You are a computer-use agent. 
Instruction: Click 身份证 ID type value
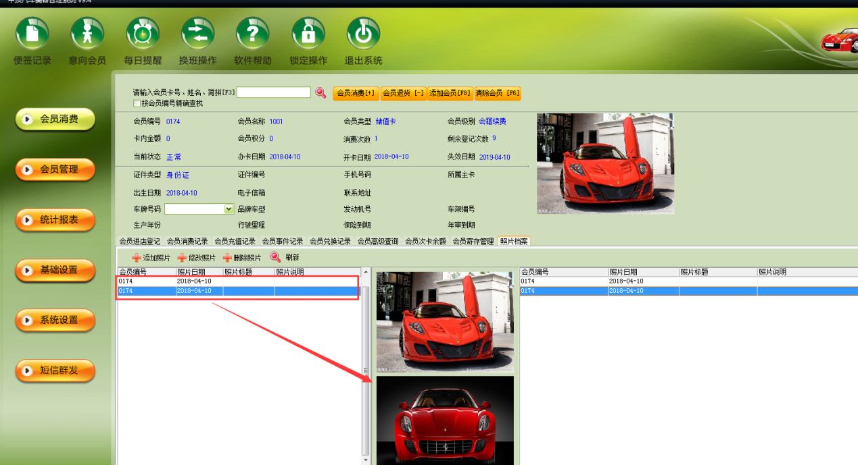click(178, 175)
